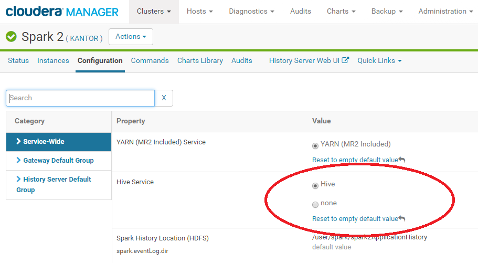Click the default value label under history location
The width and height of the screenshot is (478, 263).
332,247
